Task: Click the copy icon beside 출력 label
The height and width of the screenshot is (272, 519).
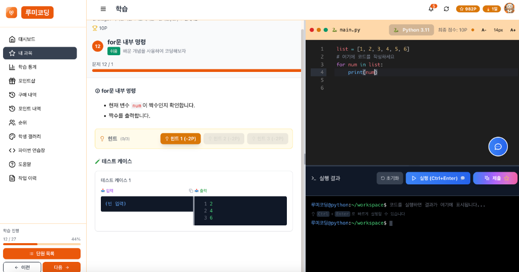Action: coord(191,190)
